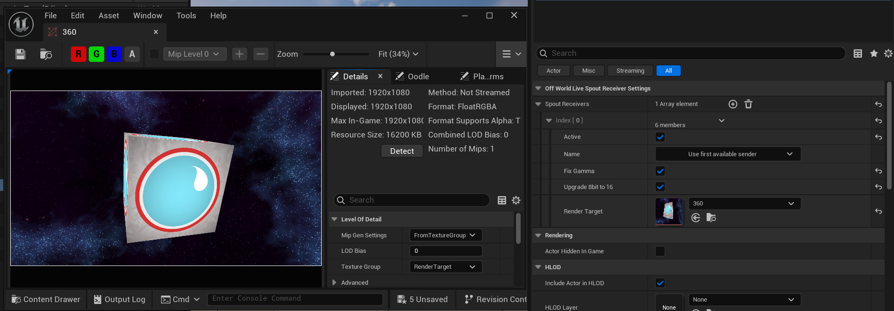Open the 6 members element dropdown arrow

point(722,121)
